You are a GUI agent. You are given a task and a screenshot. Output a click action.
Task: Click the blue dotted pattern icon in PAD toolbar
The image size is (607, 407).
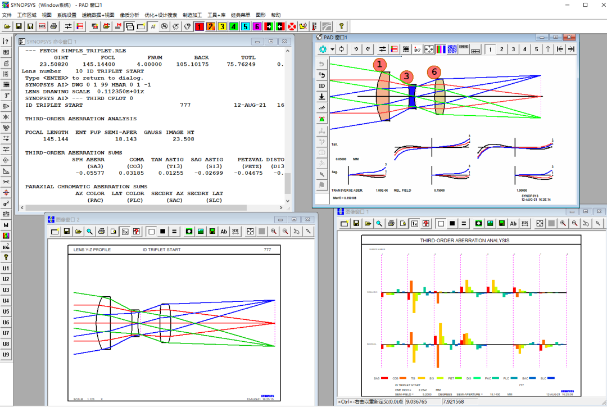tap(452, 49)
